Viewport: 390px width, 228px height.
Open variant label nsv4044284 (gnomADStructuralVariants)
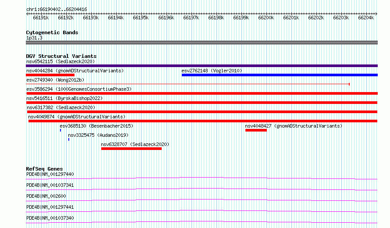(75, 71)
